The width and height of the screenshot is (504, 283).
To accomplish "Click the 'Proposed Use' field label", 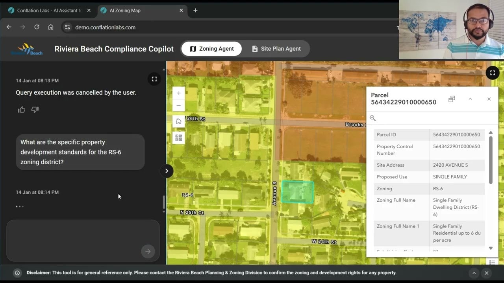I will pyautogui.click(x=392, y=177).
